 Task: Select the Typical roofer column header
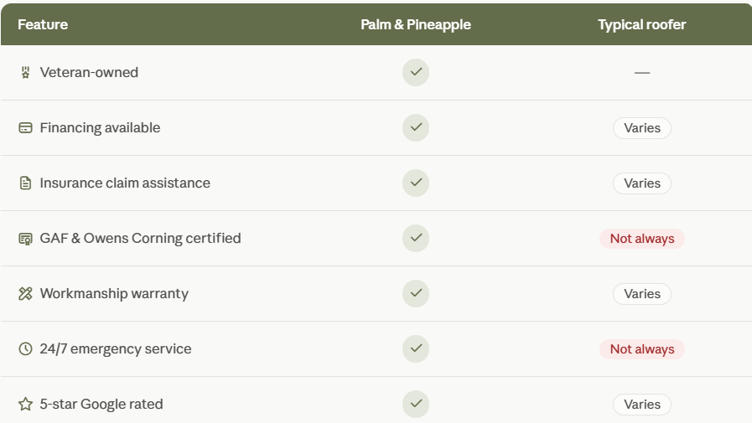(641, 24)
